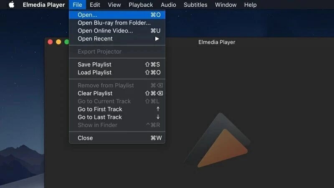Select Open Online Video...

117,30
